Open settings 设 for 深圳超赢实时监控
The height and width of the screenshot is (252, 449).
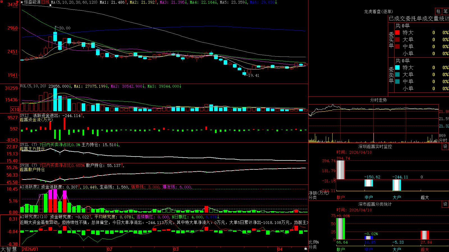click(x=445, y=146)
